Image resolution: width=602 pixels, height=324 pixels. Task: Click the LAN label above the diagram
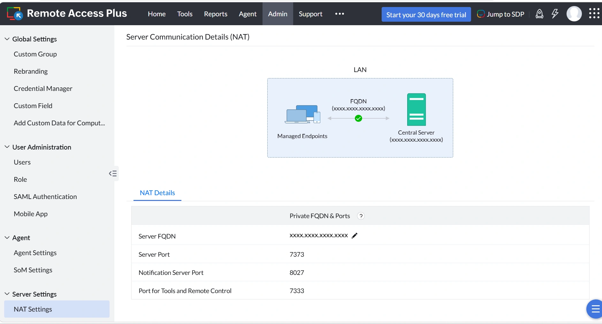pos(360,70)
